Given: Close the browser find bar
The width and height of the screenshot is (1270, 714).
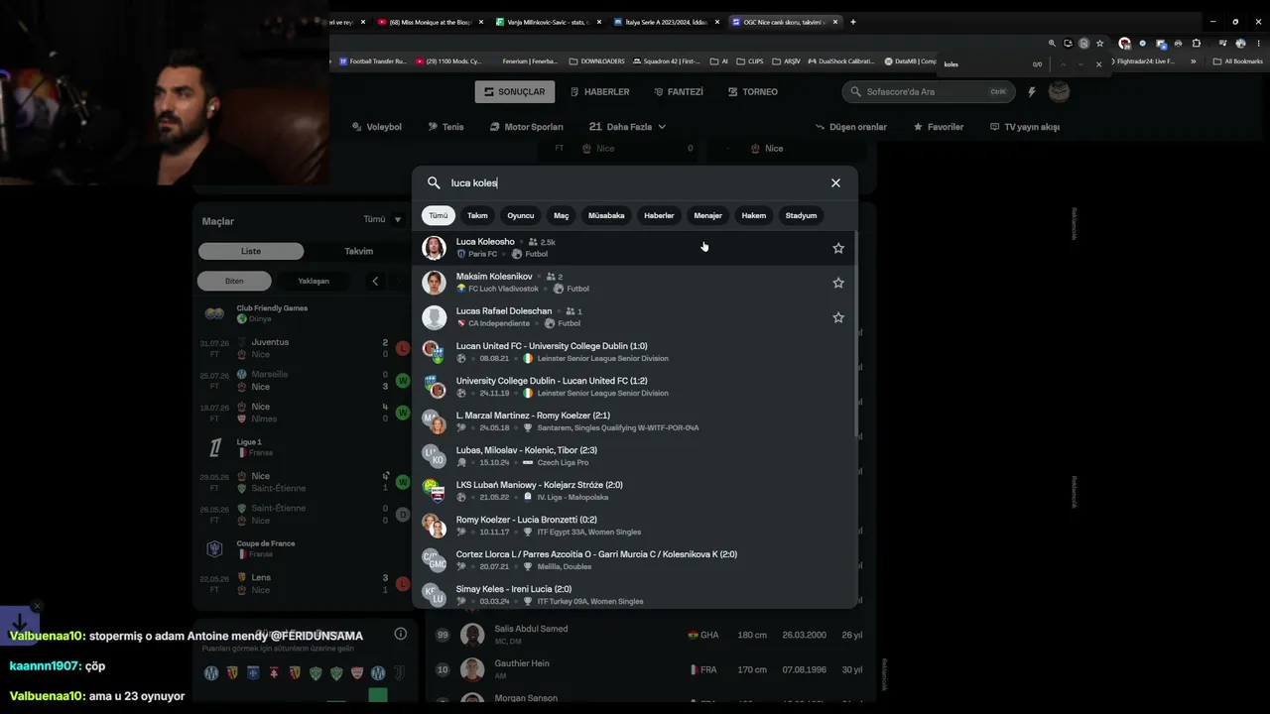Looking at the screenshot, I should tap(1098, 64).
